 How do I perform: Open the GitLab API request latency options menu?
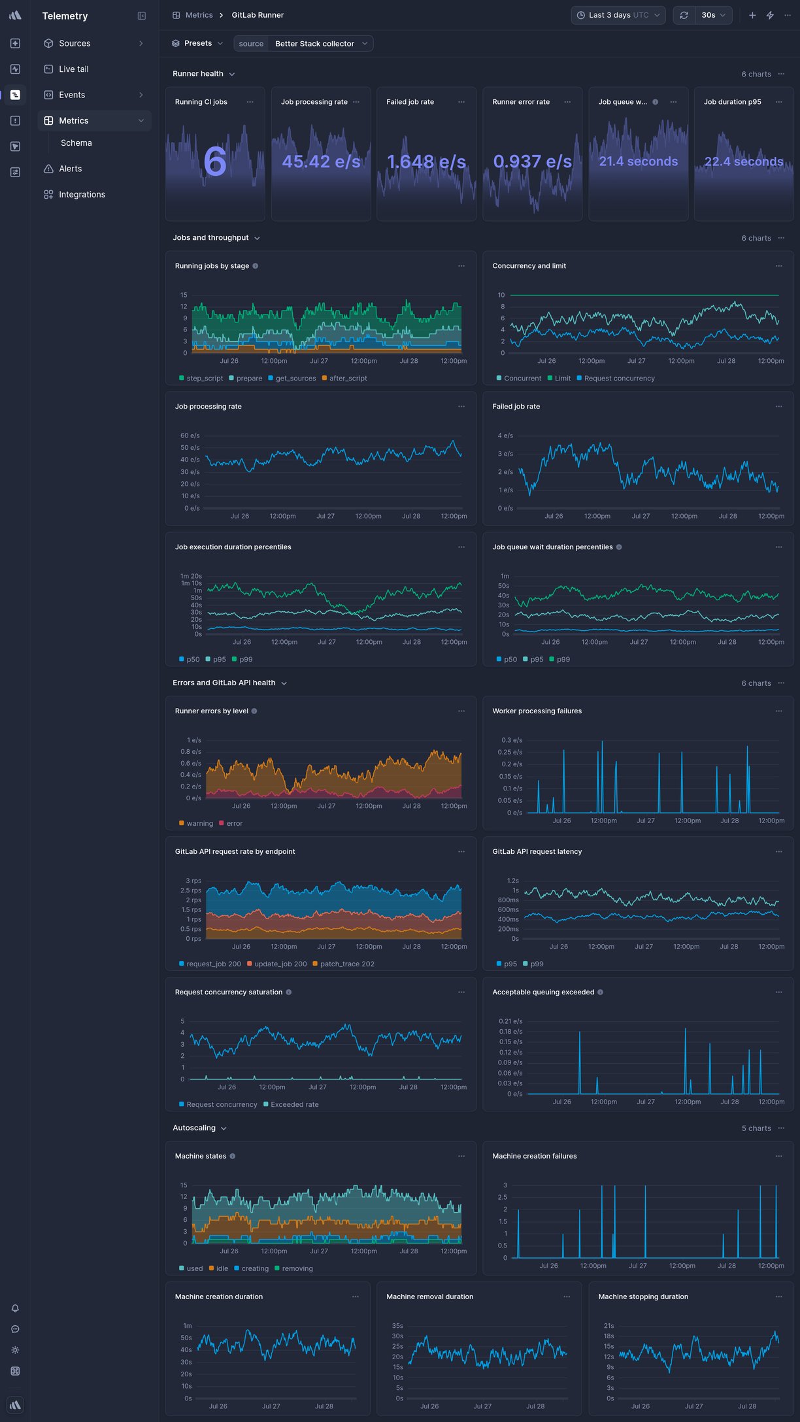[x=779, y=852]
